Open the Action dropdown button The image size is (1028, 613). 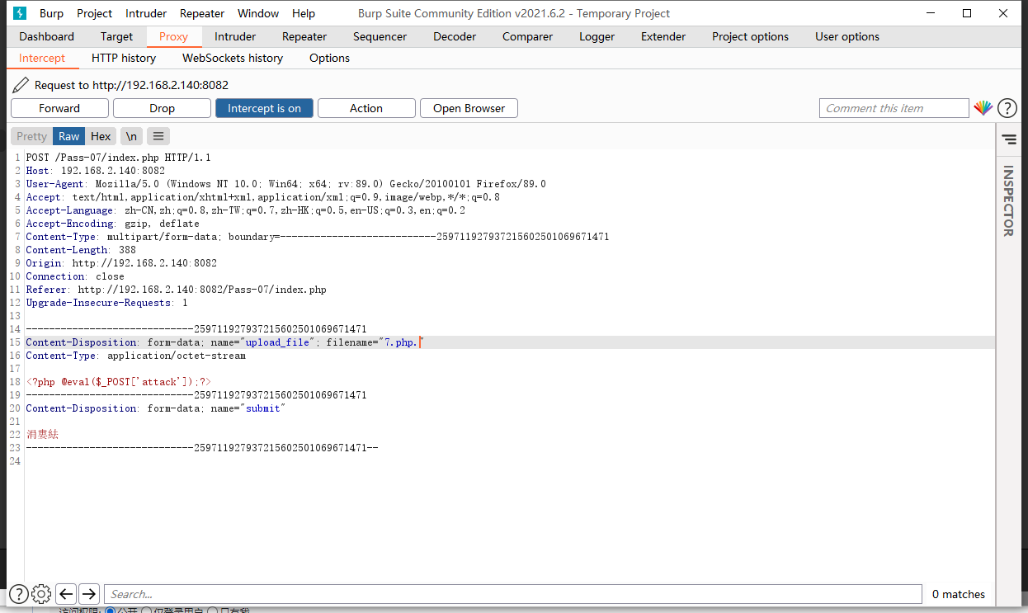click(x=366, y=108)
